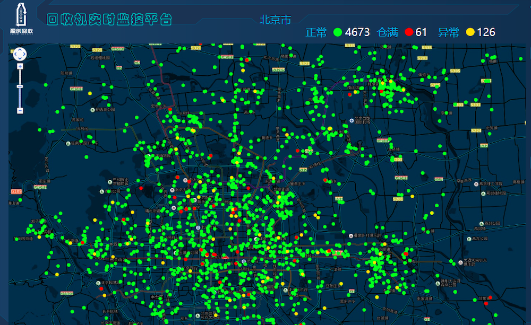
Task: Zoom in with the plus button
Action: click(20, 66)
